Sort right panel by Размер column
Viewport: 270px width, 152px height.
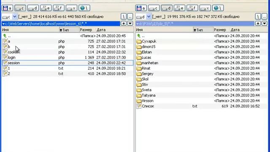(221, 30)
